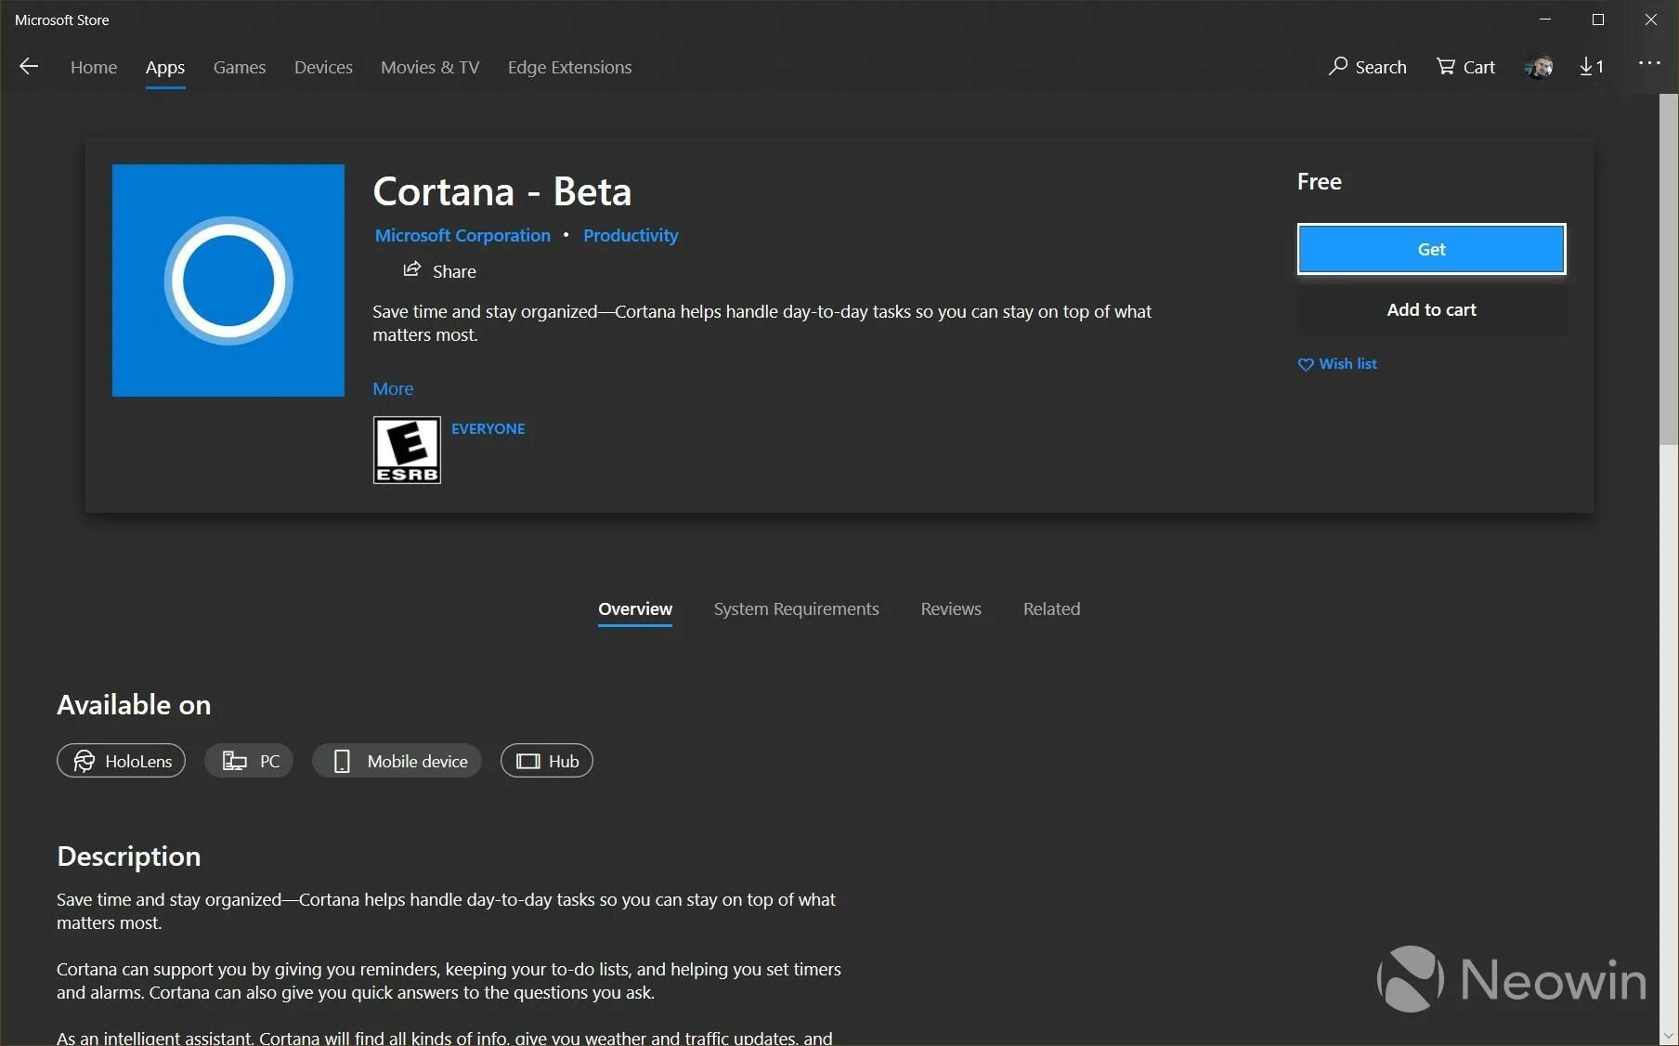Minimize the Microsoft Store window
Image resolution: width=1679 pixels, height=1046 pixels.
[1545, 20]
